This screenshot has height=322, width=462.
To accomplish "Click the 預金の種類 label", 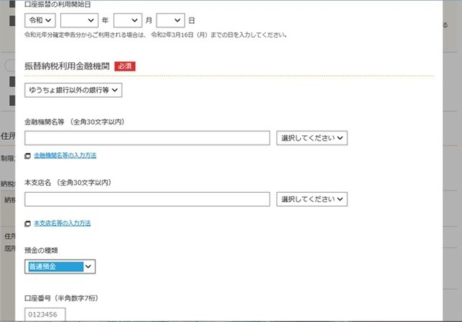I will tap(41, 251).
